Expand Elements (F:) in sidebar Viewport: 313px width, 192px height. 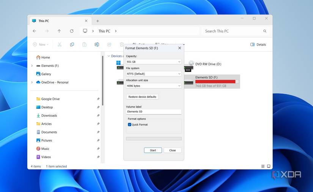pyautogui.click(x=32, y=66)
